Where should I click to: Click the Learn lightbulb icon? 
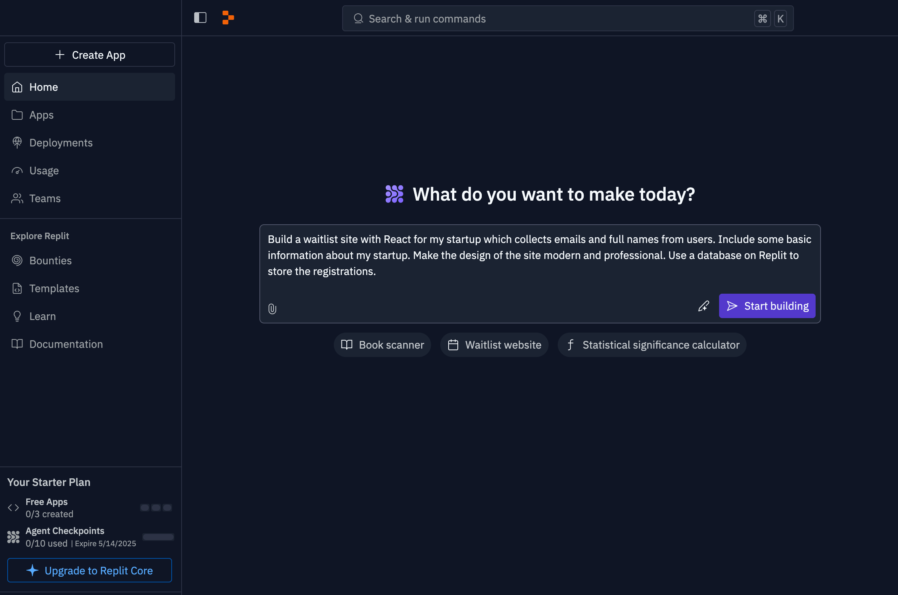tap(17, 316)
